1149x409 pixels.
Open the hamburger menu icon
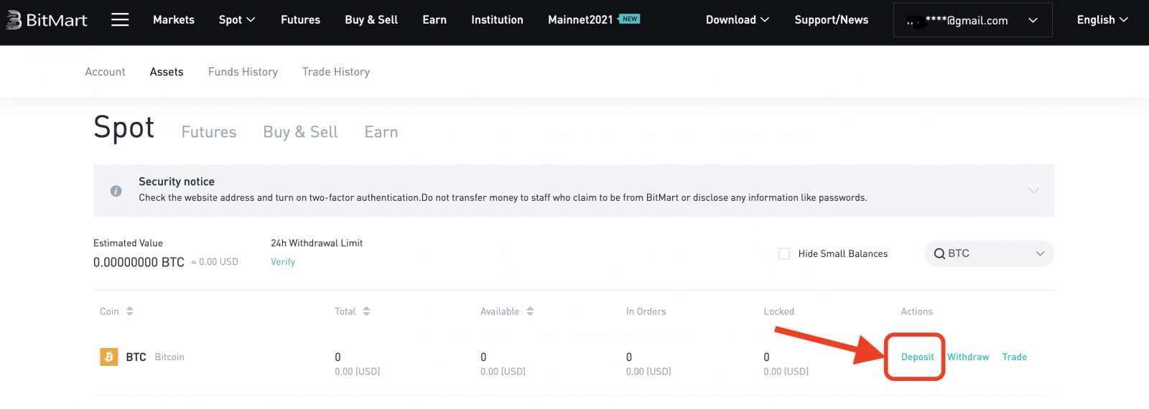pyautogui.click(x=120, y=20)
